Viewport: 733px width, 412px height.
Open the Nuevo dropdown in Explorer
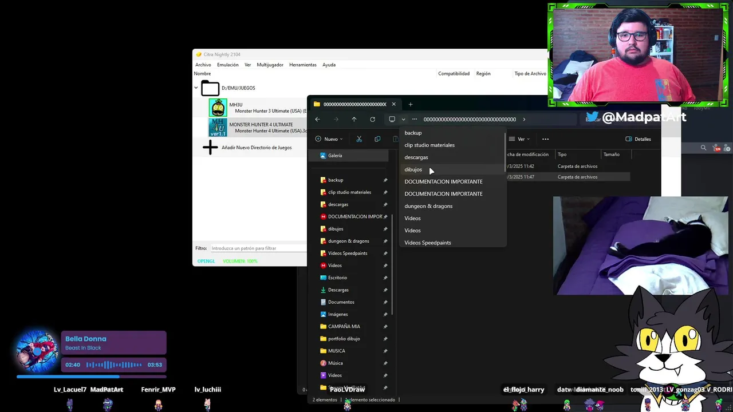[329, 139]
